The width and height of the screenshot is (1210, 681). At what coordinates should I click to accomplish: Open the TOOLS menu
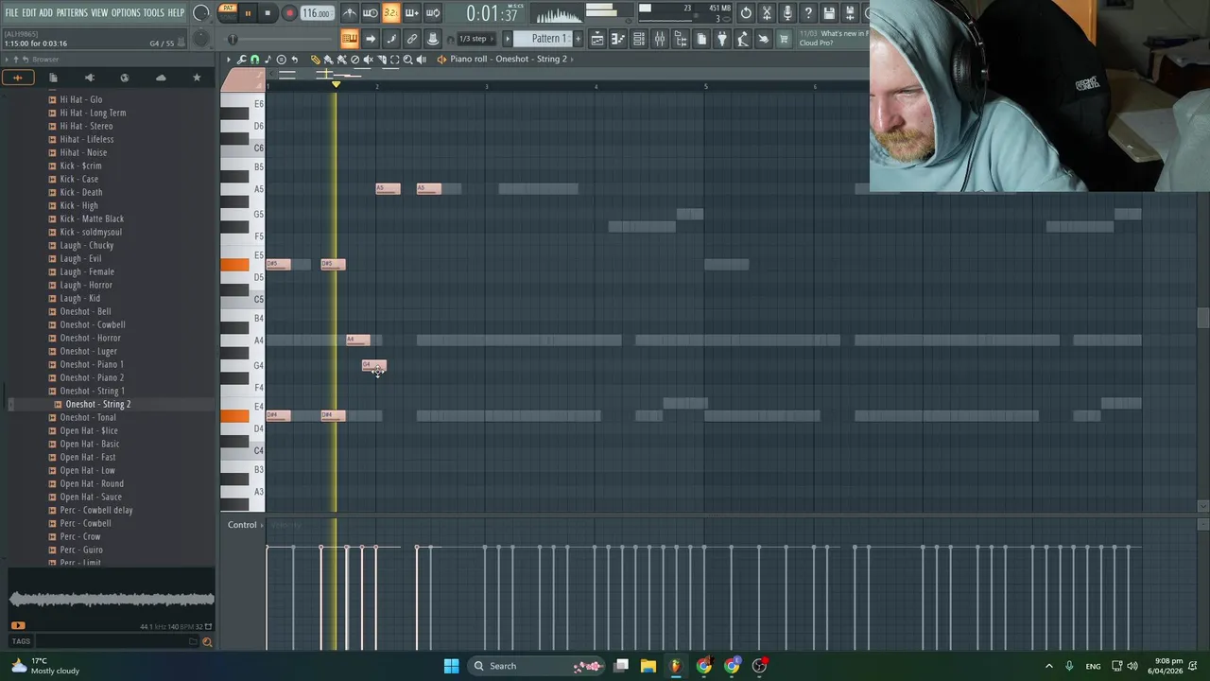point(153,13)
